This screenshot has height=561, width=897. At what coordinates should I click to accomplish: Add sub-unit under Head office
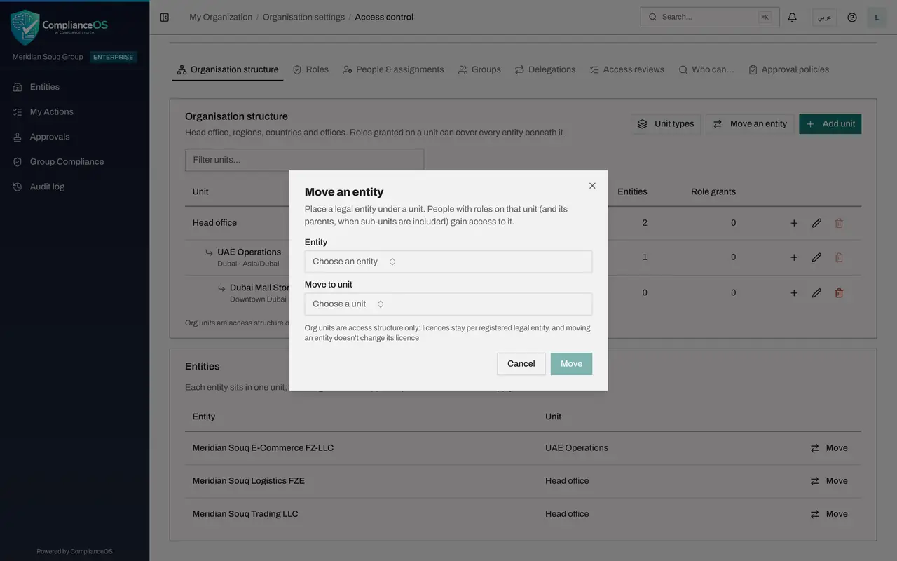pos(794,223)
